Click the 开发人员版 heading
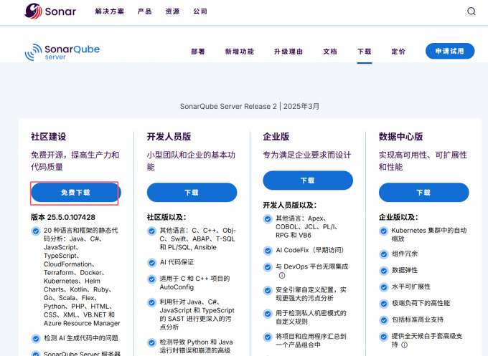The height and width of the screenshot is (356, 488). tap(169, 137)
